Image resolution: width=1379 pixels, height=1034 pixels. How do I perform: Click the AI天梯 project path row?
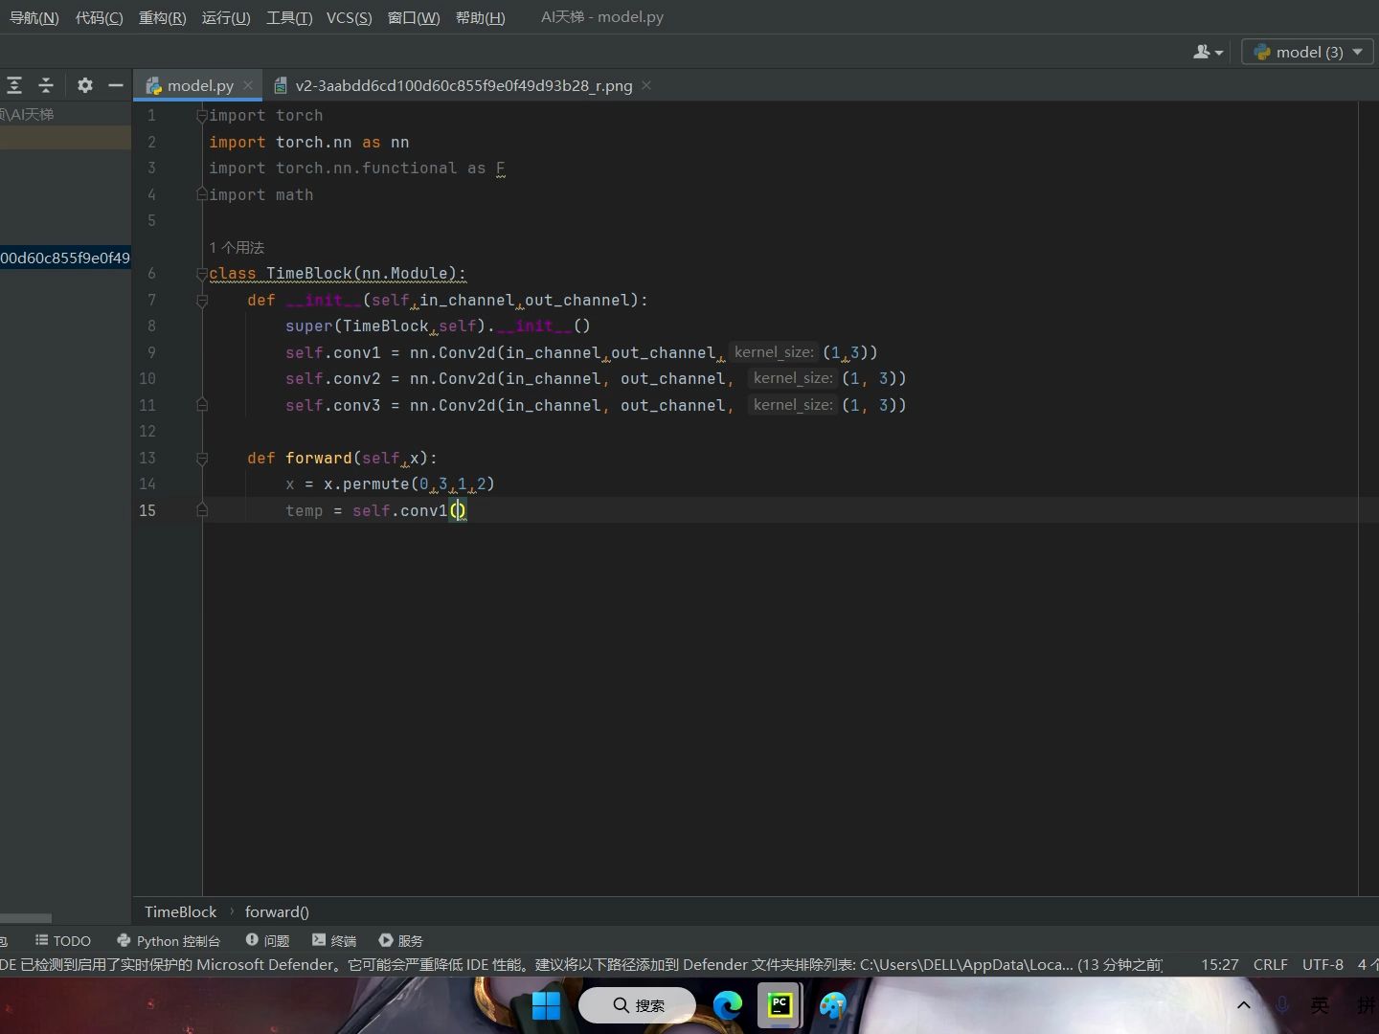[x=65, y=114]
